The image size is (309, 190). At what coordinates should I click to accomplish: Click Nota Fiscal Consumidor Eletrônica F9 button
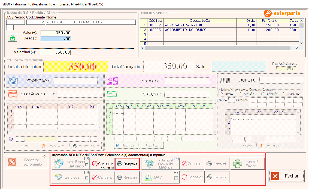160,164
